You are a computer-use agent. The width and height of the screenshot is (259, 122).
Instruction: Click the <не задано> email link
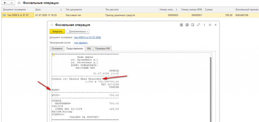pos(81,43)
